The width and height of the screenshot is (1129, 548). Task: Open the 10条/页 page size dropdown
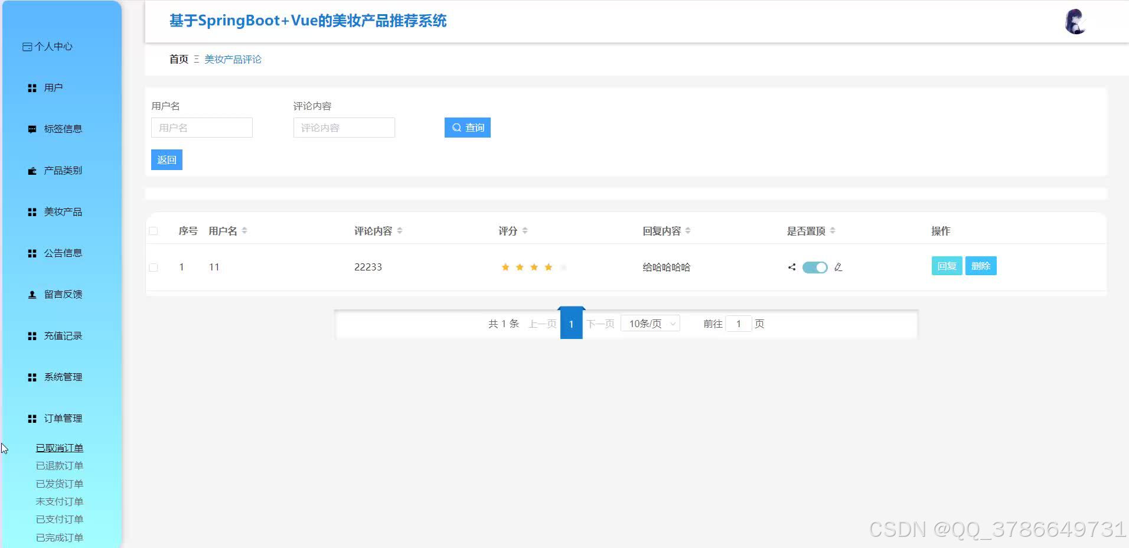pos(650,324)
